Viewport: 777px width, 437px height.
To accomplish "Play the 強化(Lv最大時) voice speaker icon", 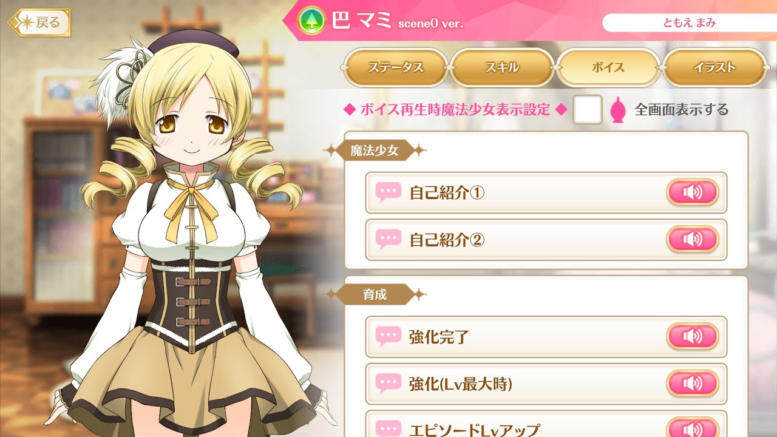I will pos(693,383).
